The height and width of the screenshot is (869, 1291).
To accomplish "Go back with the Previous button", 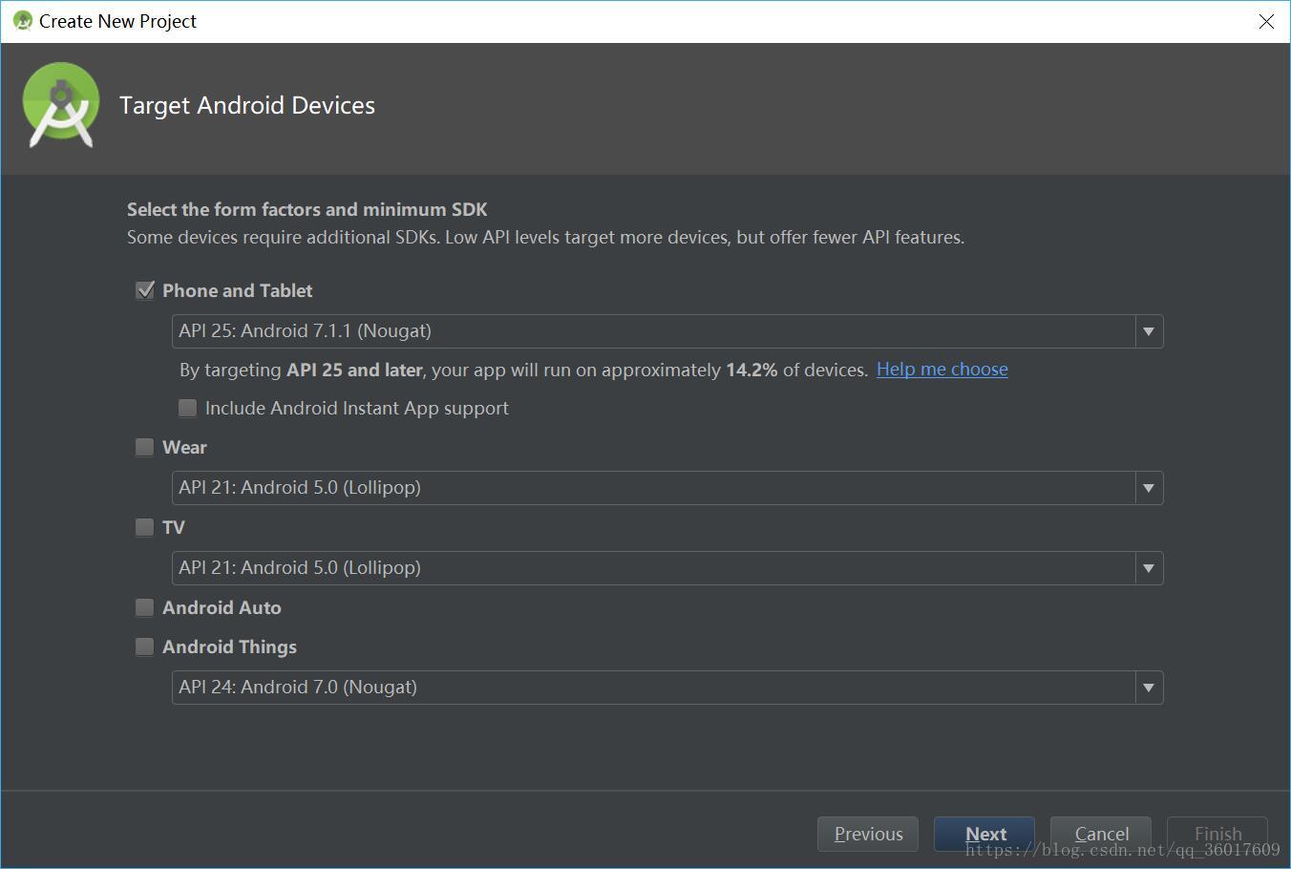I will coord(867,834).
